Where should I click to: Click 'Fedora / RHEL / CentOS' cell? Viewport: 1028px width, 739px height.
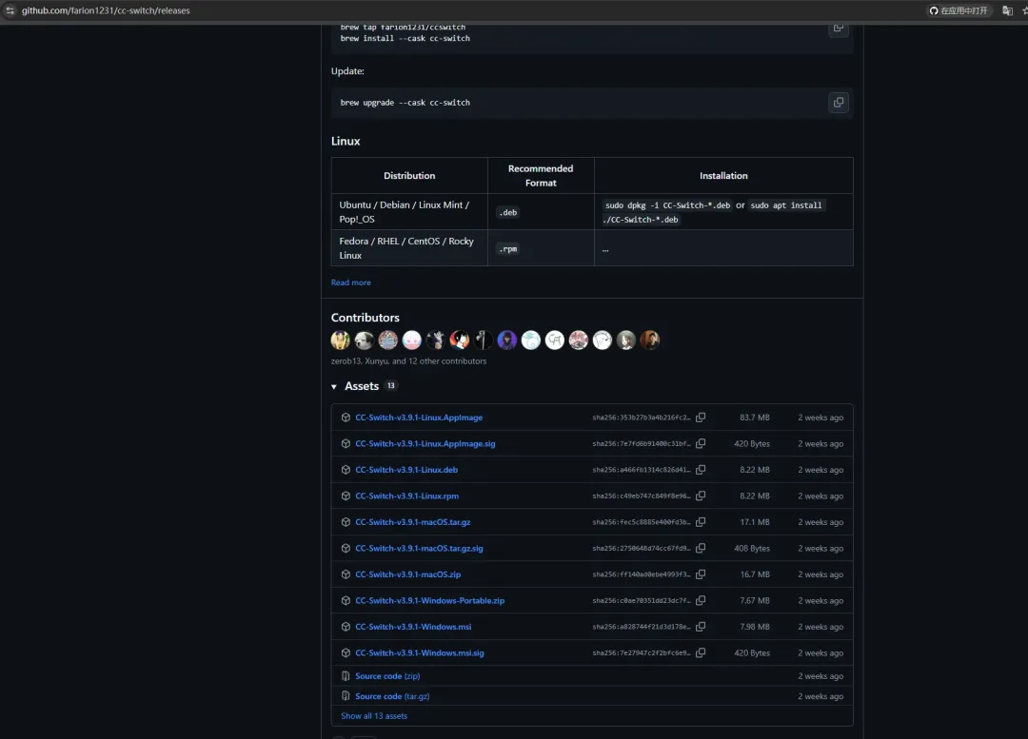[409, 248]
